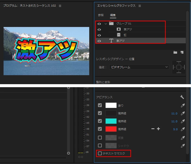Enable the シャドウ shadow checkbox
The width and height of the screenshot is (191, 164).
click(x=100, y=145)
